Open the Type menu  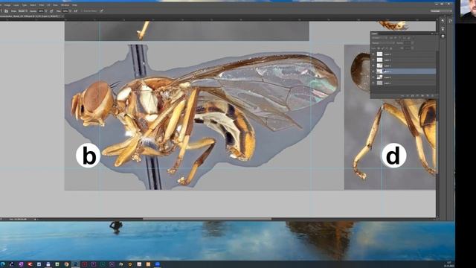point(25,5)
